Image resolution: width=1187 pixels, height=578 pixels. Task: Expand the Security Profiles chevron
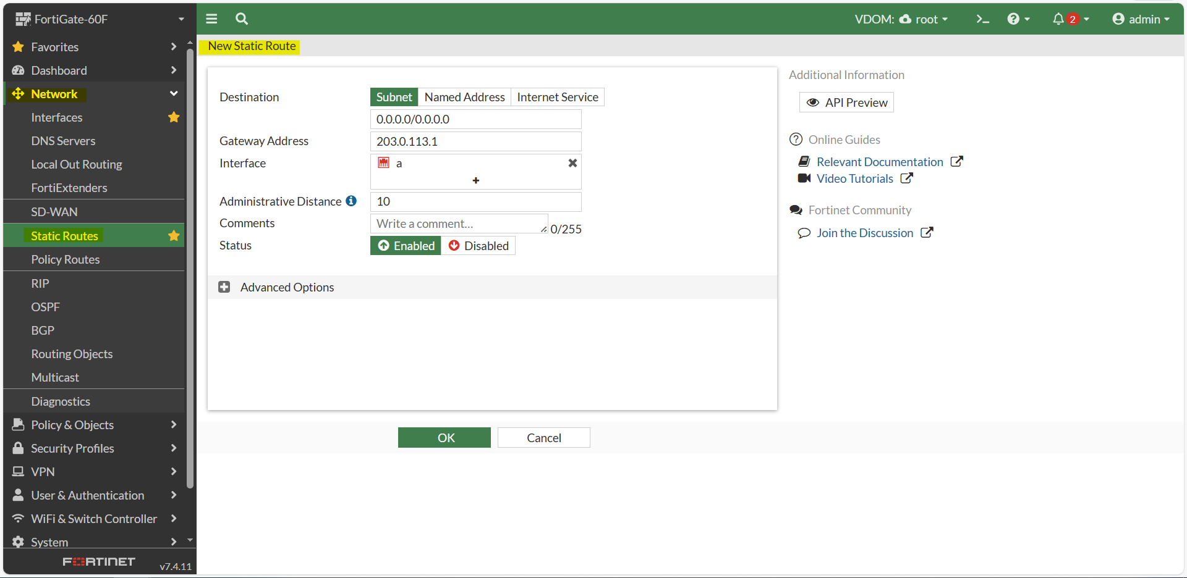[174, 448]
